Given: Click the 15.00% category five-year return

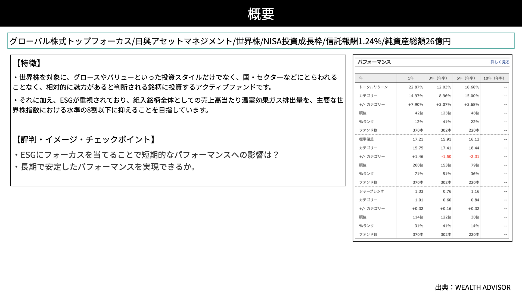Looking at the screenshot, I should point(472,96).
